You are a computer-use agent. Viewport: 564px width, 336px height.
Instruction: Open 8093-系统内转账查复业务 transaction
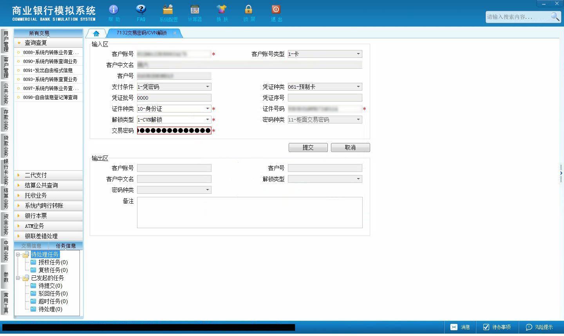coord(48,79)
